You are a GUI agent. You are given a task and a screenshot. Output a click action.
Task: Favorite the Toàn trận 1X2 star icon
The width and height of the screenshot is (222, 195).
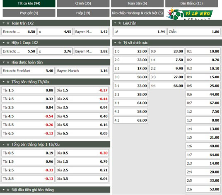pos(8,23)
